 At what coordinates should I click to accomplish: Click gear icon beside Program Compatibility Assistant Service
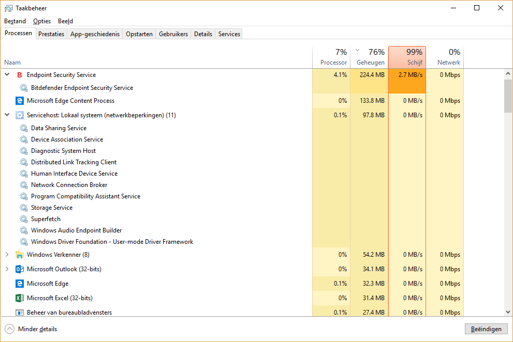[24, 196]
